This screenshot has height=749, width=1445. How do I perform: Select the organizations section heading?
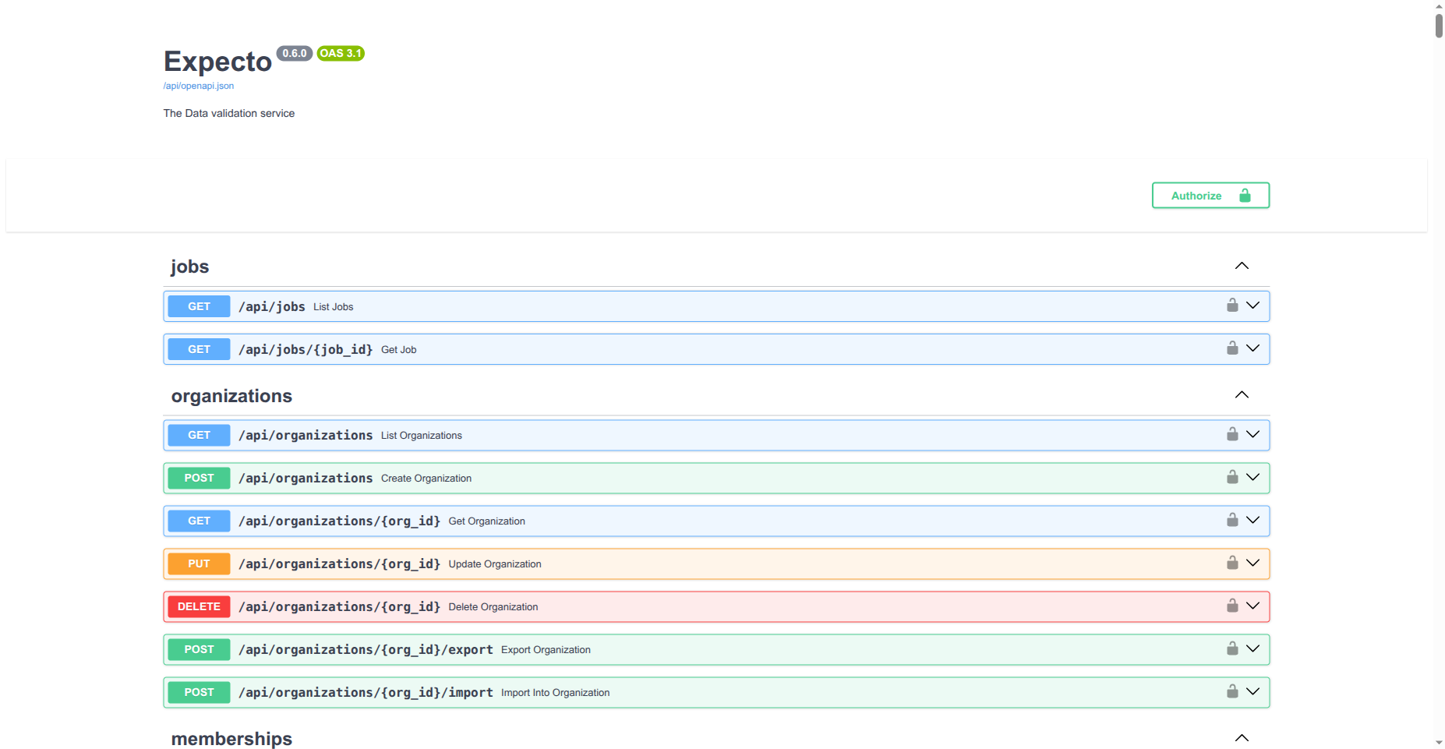click(x=231, y=396)
